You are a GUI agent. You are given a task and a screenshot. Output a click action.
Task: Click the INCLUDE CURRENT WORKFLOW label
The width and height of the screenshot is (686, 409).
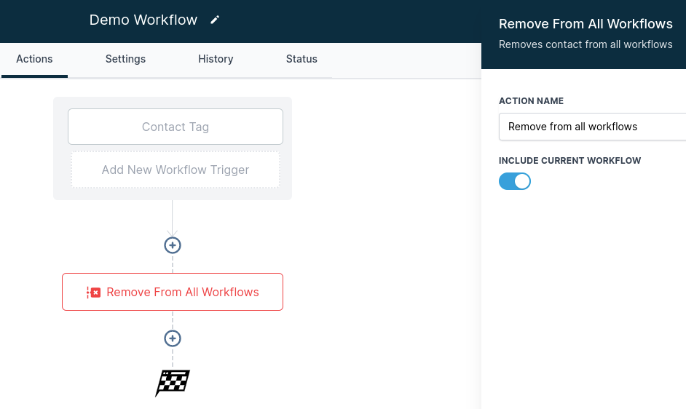569,160
